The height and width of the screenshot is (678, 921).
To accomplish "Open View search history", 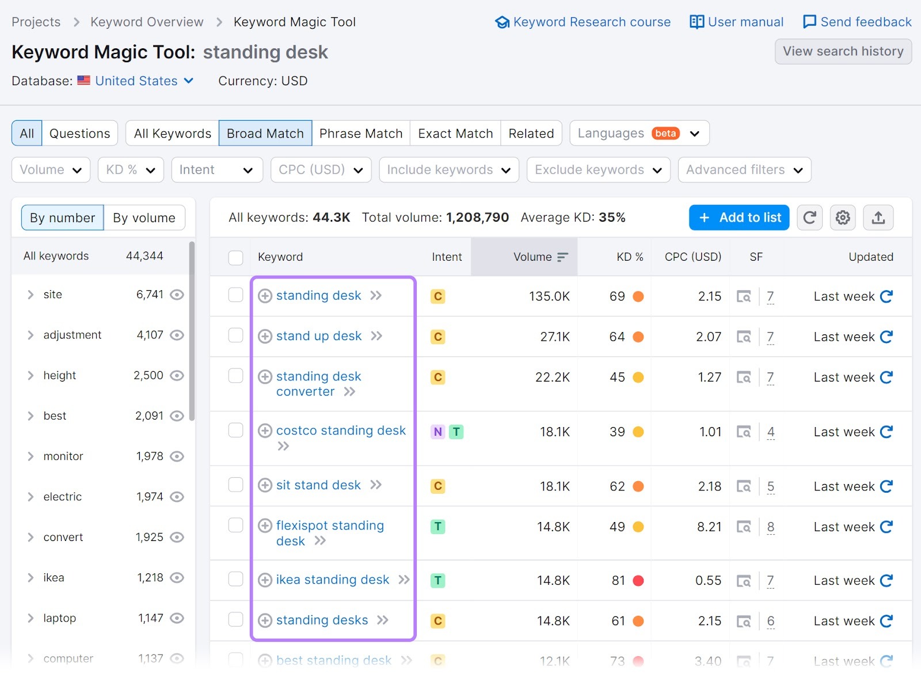I will [x=842, y=51].
